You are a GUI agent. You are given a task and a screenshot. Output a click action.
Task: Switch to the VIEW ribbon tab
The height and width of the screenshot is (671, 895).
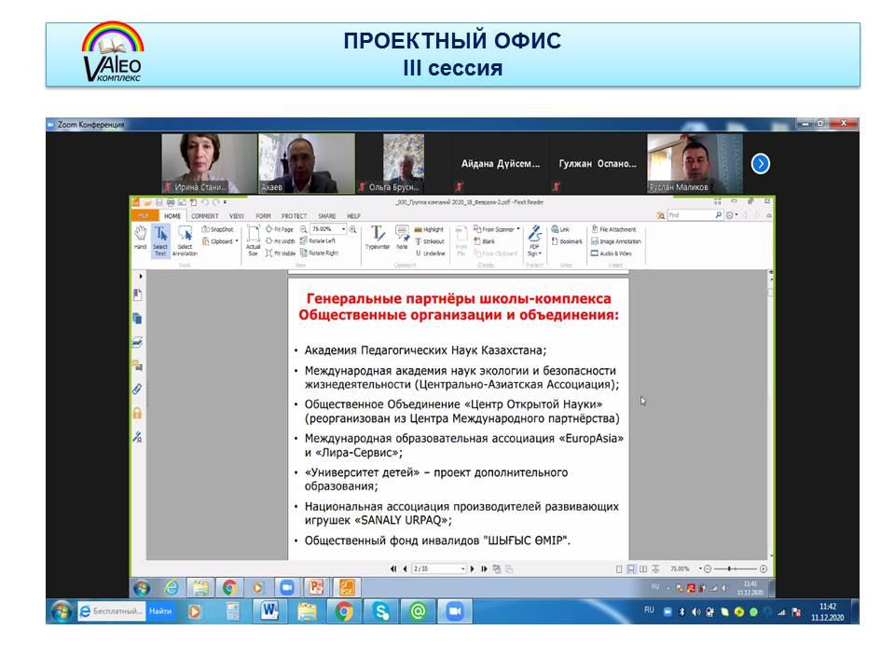coord(236,216)
